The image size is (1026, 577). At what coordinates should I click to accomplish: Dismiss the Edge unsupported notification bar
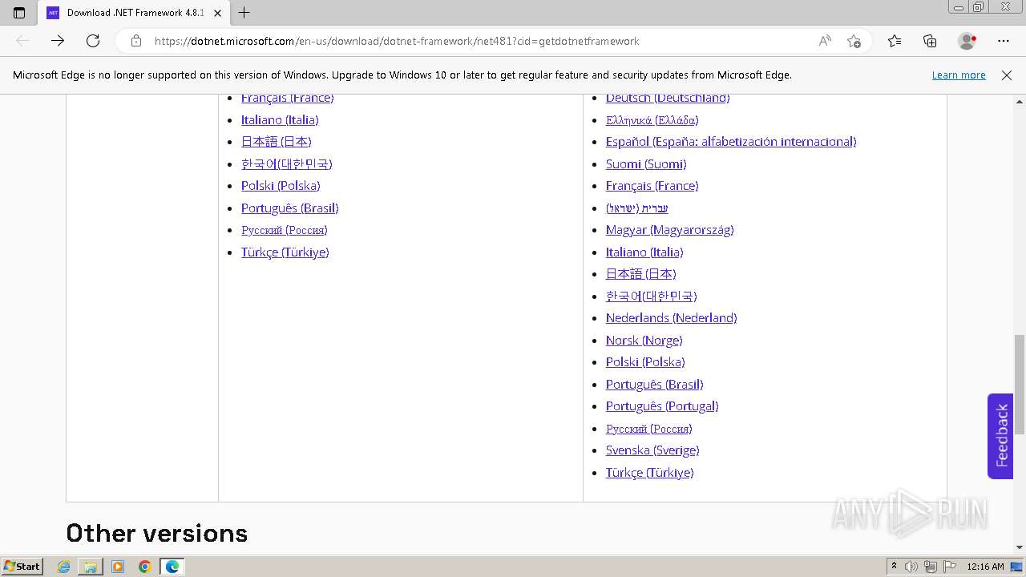[x=1007, y=75]
